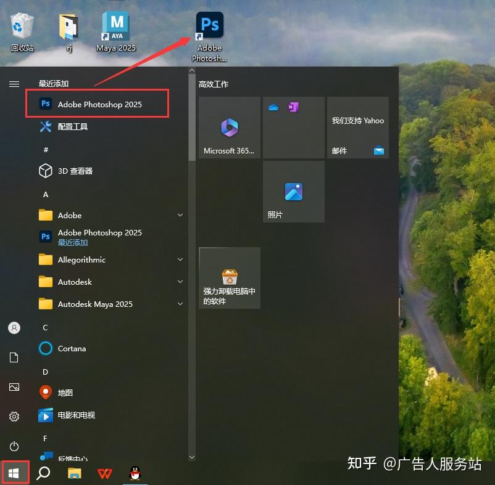Launch the Microsoft 365 tile
The image size is (495, 485).
click(x=229, y=127)
